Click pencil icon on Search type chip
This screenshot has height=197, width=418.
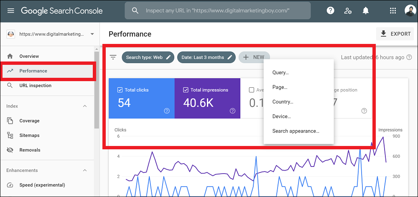point(168,57)
